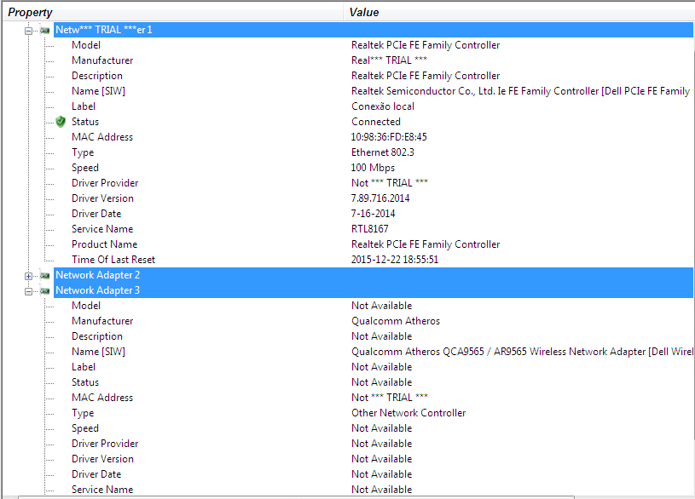Viewport: 695px width, 499px height.
Task: Select the Network Adapter 2 row
Action: pyautogui.click(x=374, y=275)
